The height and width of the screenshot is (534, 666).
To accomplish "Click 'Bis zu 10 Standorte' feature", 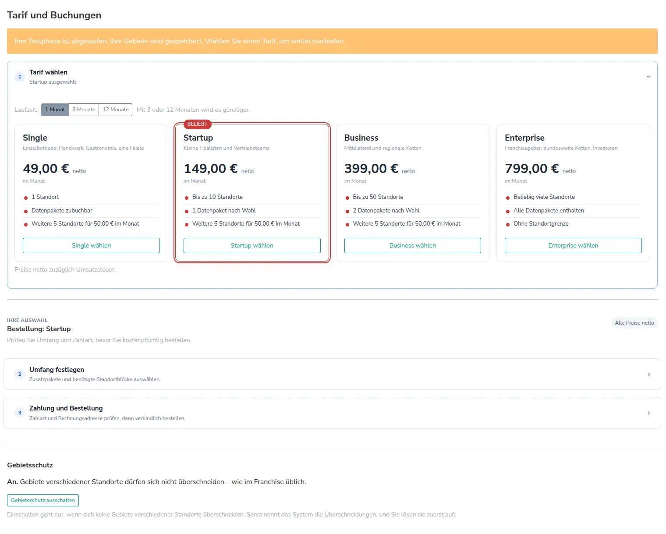I will (217, 197).
